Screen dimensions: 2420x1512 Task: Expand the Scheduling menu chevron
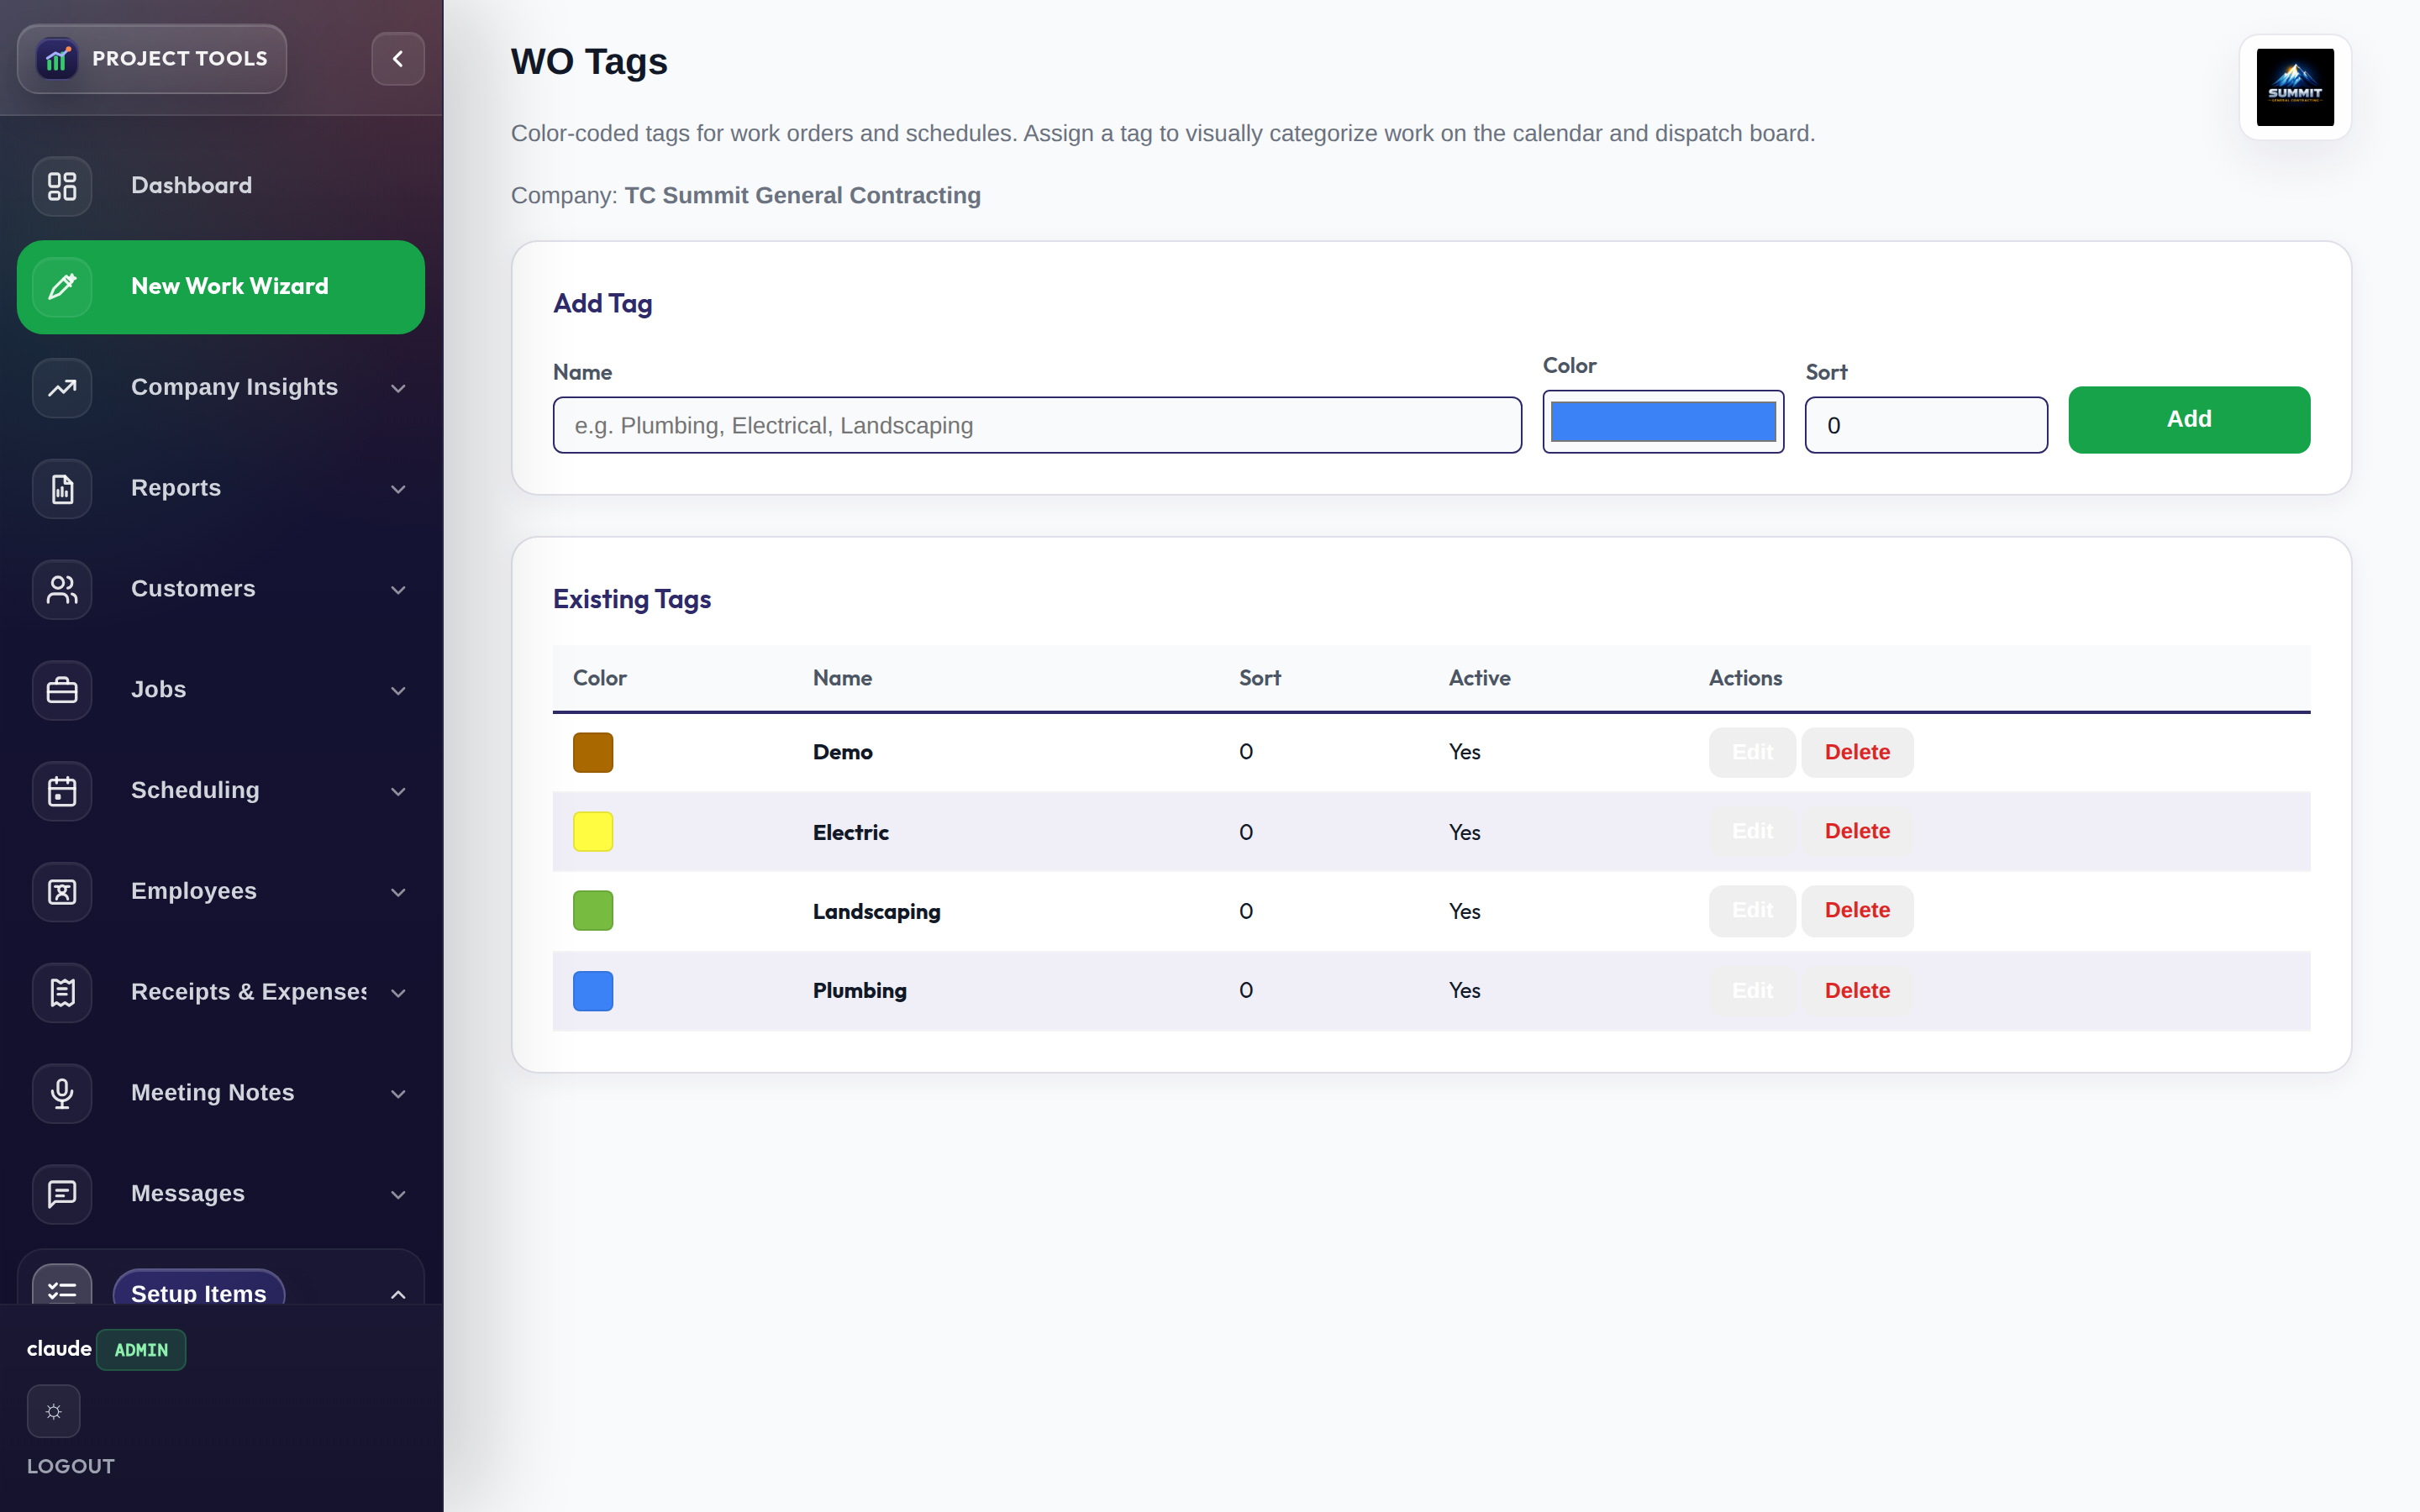click(x=398, y=792)
